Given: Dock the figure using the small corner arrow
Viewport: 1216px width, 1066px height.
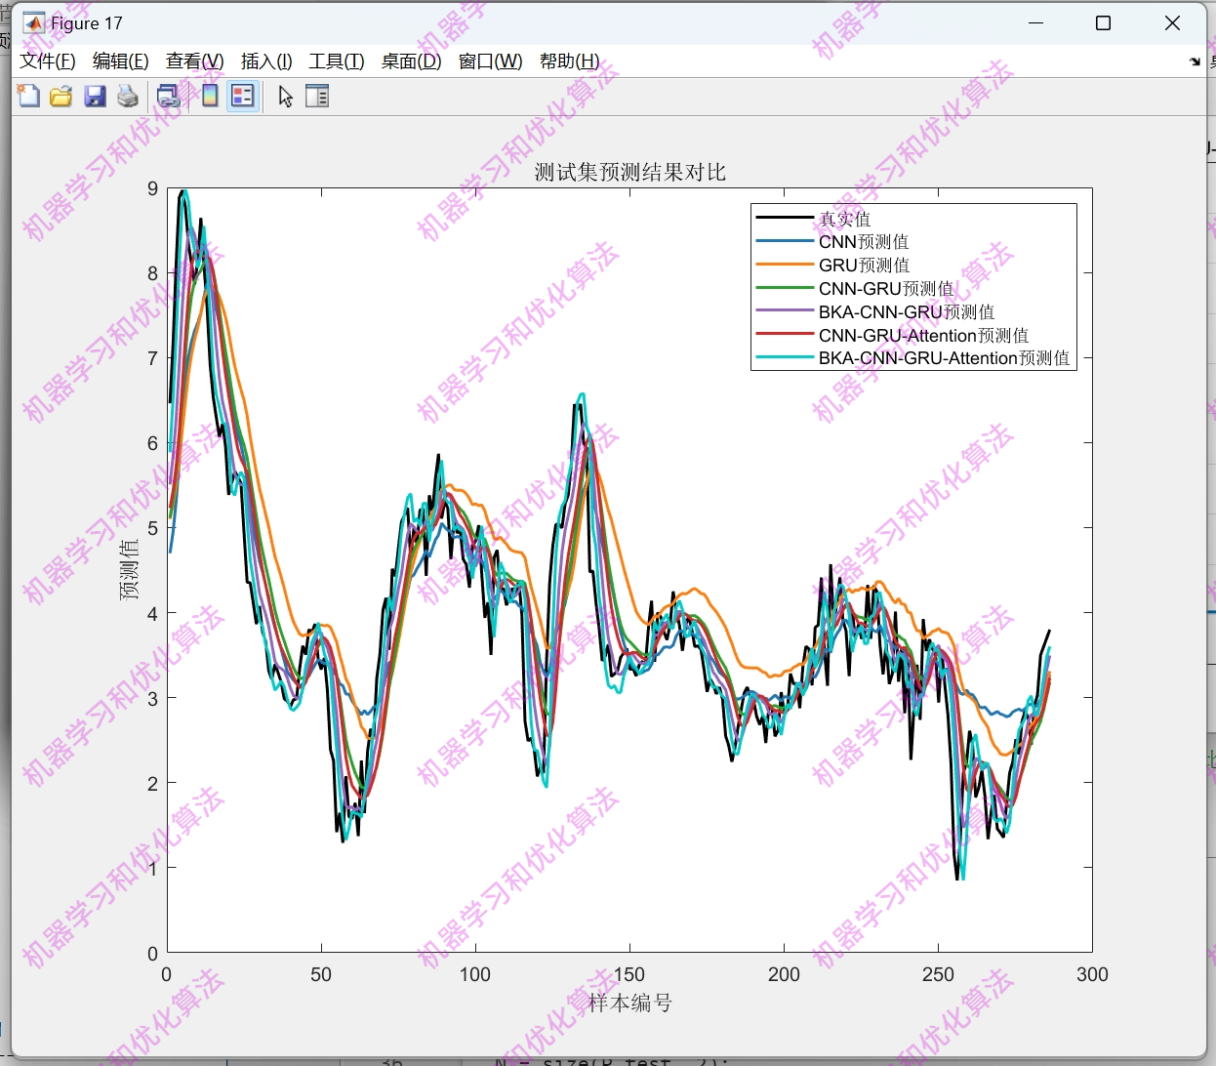Looking at the screenshot, I should 1196,61.
